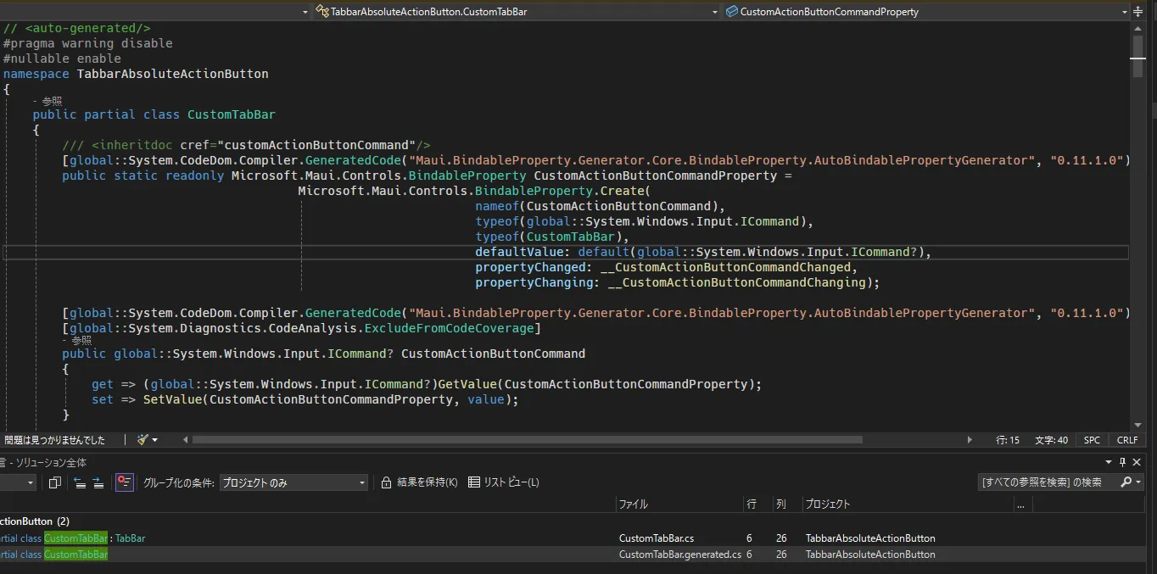Click the プロジェクト column header

[x=908, y=504]
